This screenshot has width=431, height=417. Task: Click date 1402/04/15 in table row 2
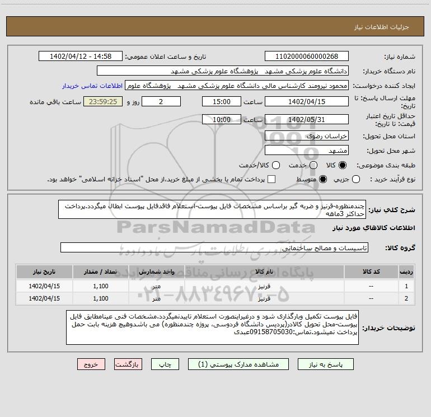tap(44, 298)
